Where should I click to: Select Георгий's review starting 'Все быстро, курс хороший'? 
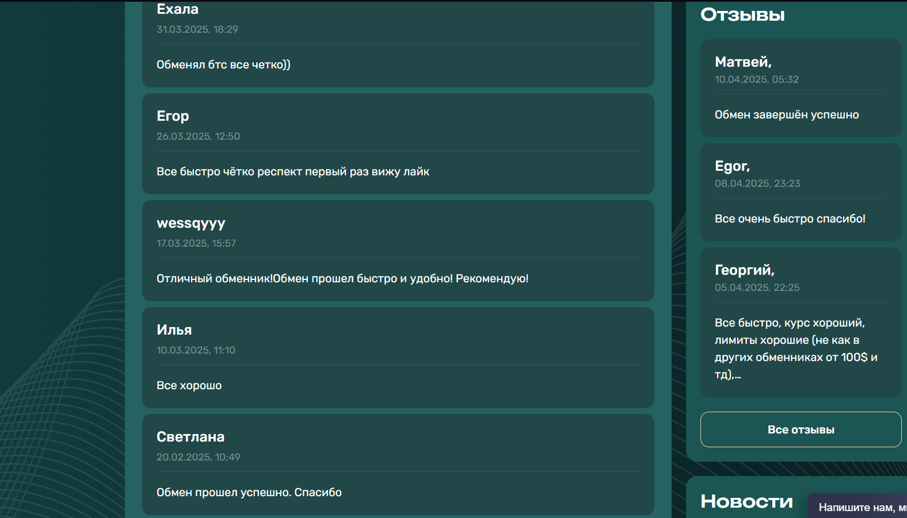[796, 348]
